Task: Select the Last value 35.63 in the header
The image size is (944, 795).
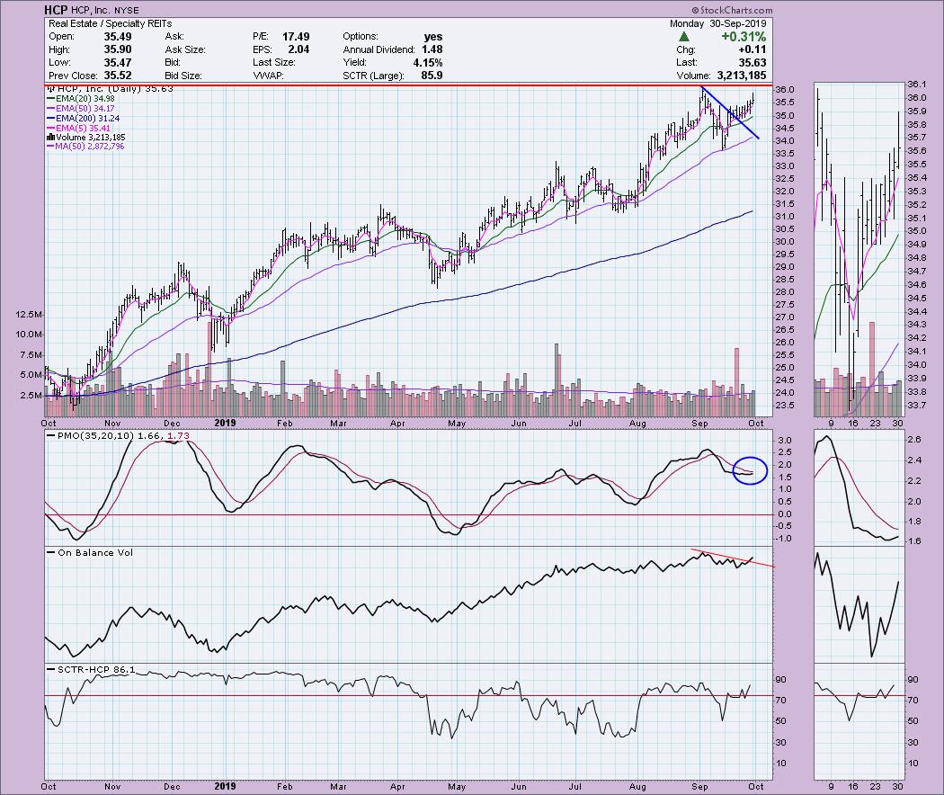Action: click(753, 63)
